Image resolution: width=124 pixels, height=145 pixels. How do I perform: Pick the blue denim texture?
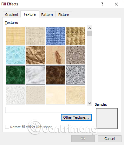[x=55, y=36]
